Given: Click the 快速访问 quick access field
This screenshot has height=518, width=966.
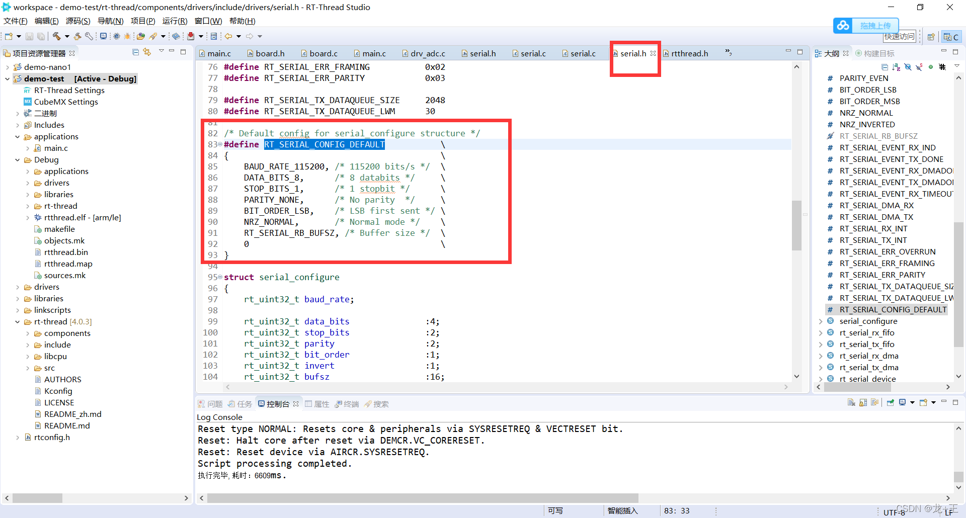Looking at the screenshot, I should [899, 37].
